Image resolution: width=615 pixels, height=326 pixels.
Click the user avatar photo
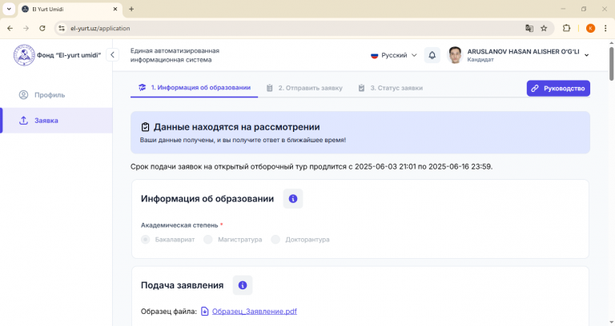(455, 55)
